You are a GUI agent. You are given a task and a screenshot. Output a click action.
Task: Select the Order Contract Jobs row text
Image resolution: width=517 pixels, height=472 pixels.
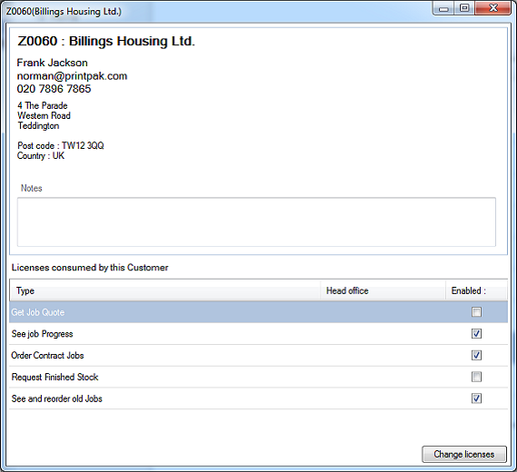pyautogui.click(x=47, y=355)
